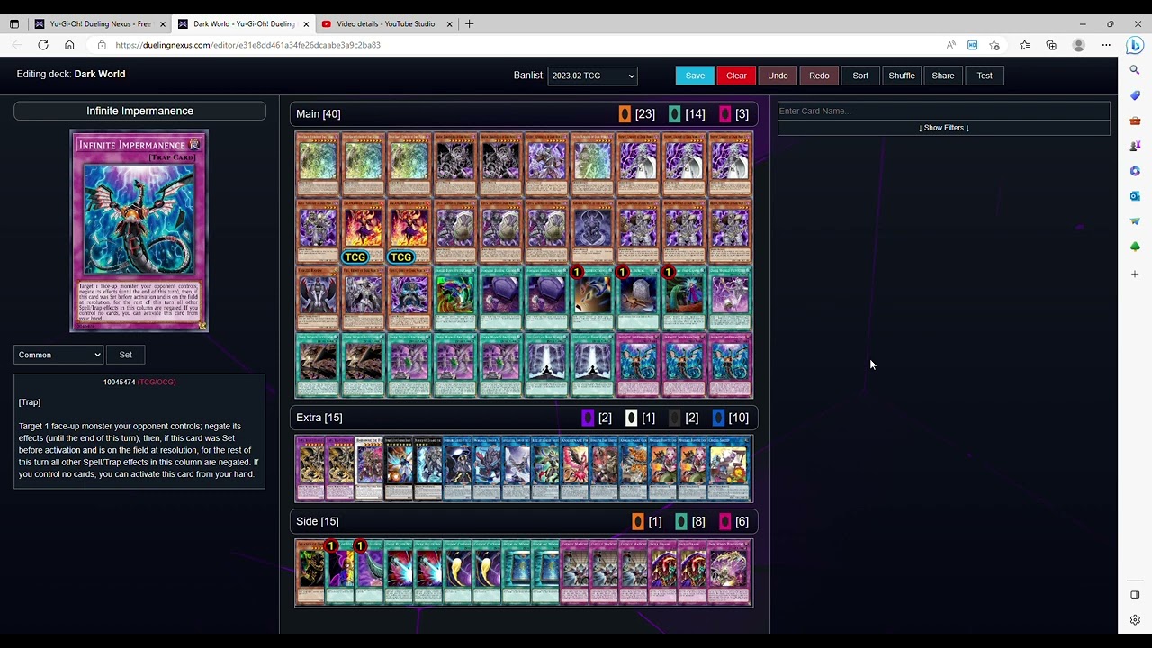This screenshot has height=648, width=1152.
Task: Click the large Infinite Impermanence card preview
Action: (139, 231)
